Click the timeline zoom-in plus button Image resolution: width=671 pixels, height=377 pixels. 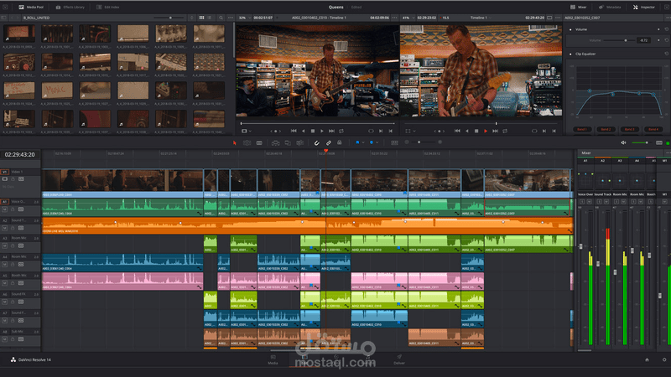pos(440,142)
